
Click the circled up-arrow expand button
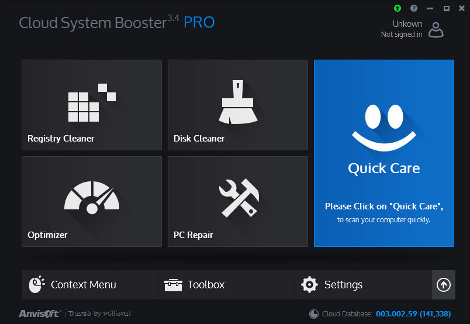[x=444, y=285]
